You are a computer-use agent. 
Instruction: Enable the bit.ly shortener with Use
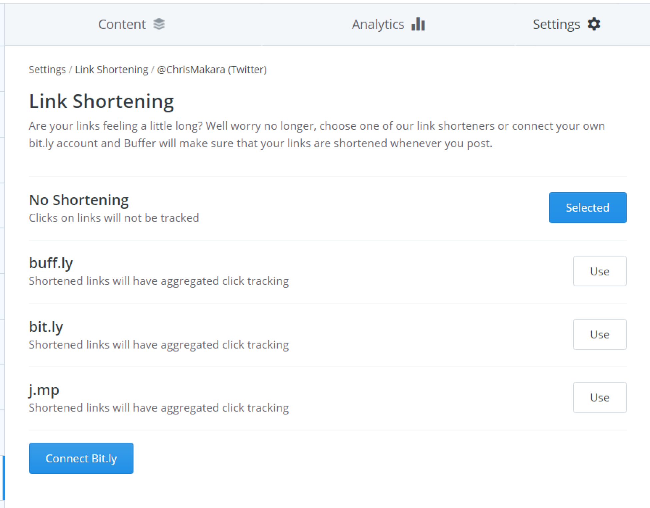[600, 334]
